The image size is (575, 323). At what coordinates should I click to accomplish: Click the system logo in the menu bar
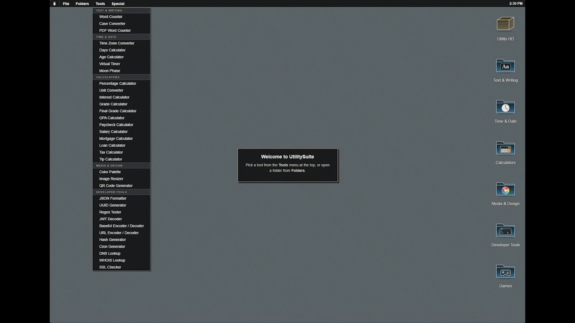point(55,4)
